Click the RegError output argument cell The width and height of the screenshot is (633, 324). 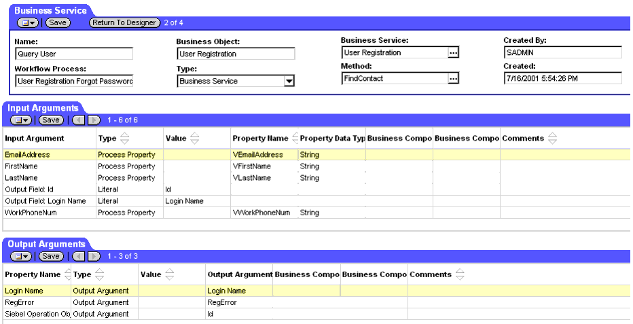point(239,303)
